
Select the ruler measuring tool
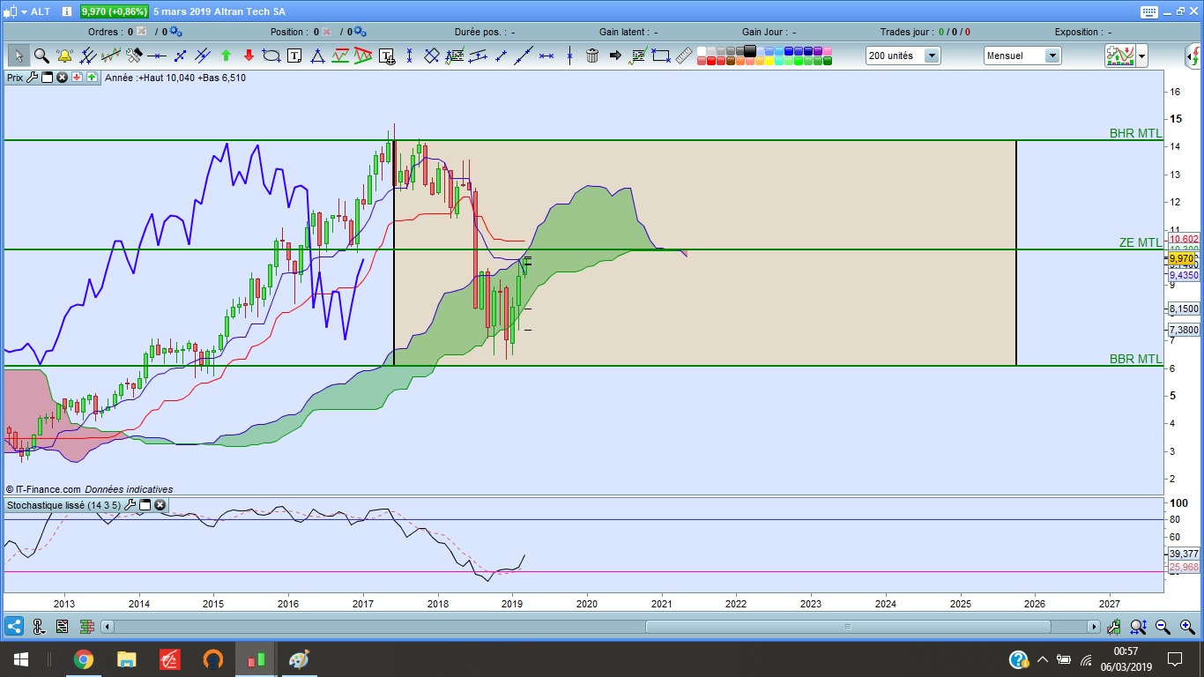pos(684,56)
